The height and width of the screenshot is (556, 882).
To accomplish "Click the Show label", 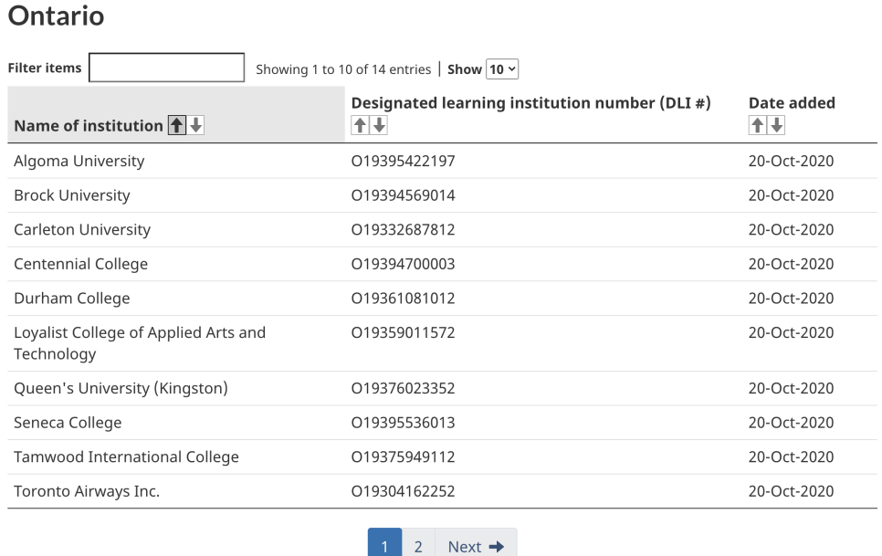I will [x=464, y=69].
